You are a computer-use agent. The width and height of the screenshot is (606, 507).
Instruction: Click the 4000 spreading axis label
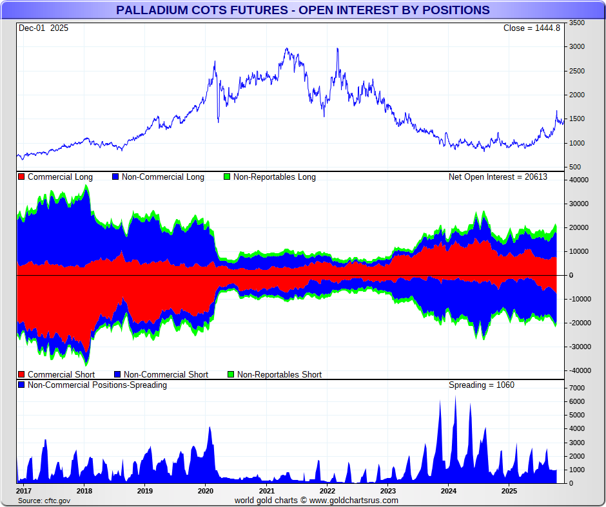click(x=577, y=428)
